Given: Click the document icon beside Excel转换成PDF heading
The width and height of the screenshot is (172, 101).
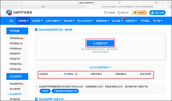Looking at the screenshot, I should 36,30.
